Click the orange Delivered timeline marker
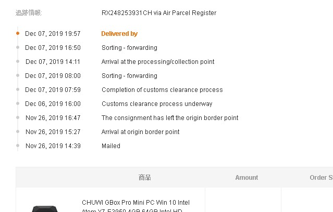 pos(18,33)
